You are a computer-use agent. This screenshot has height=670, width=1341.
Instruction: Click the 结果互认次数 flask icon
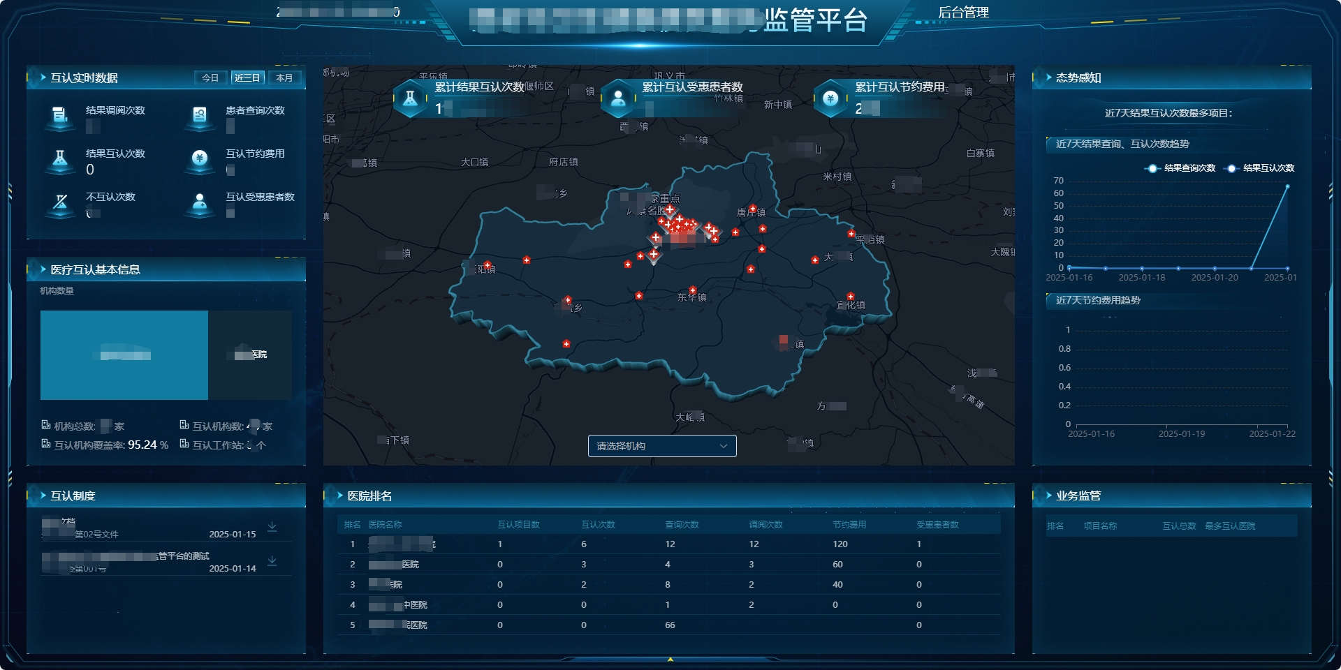pos(60,160)
